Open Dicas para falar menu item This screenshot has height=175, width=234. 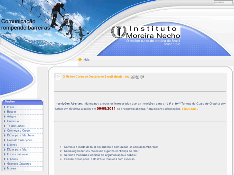(x=17, y=150)
